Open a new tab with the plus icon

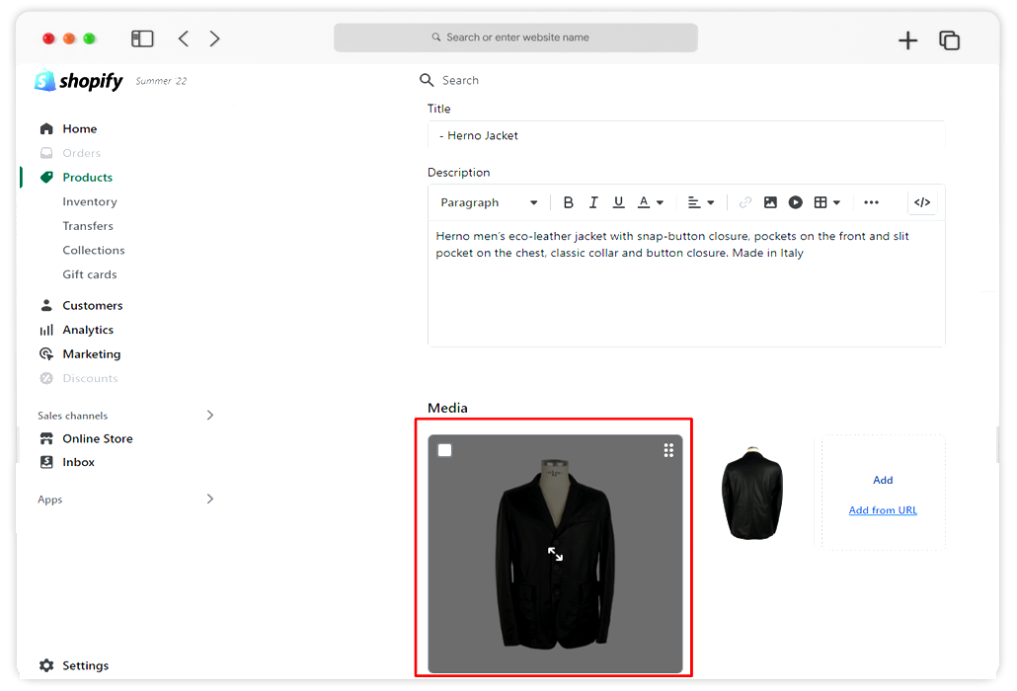pos(907,40)
